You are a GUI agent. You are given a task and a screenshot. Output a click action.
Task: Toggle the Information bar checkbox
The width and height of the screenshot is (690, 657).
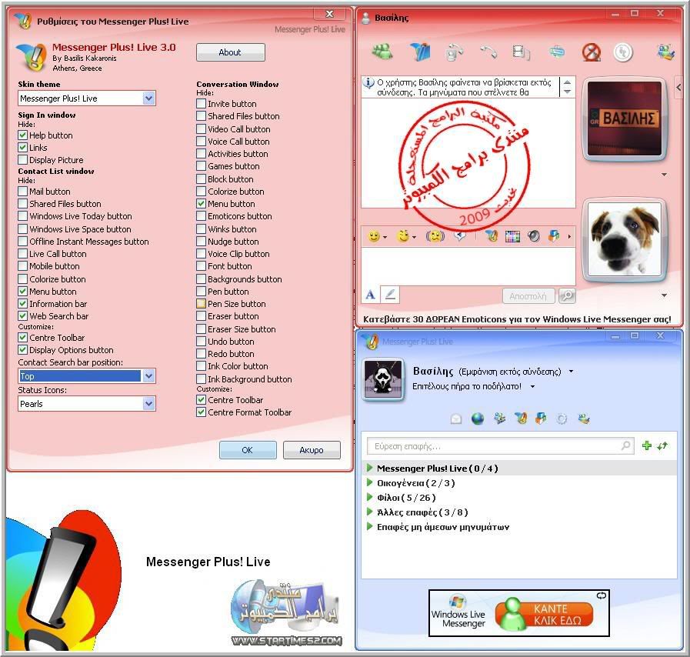coord(23,304)
